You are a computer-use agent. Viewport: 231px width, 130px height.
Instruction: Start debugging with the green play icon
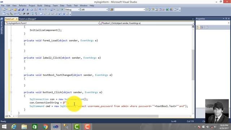62,10
